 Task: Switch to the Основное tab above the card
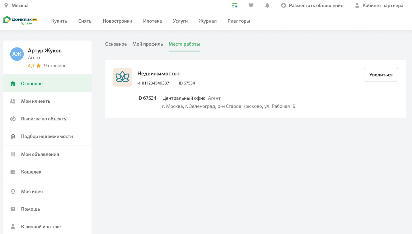click(116, 44)
